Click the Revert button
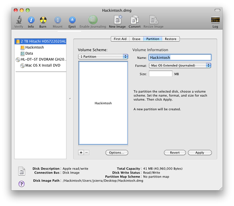The image size is (234, 206). click(175, 153)
